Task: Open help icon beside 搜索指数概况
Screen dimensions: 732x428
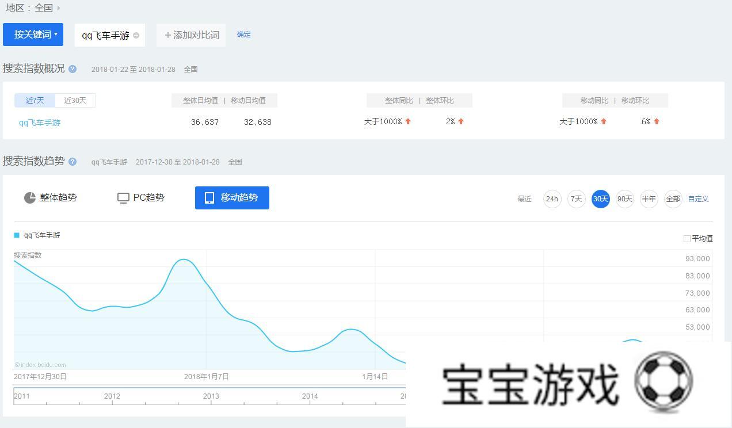Action: (x=73, y=69)
